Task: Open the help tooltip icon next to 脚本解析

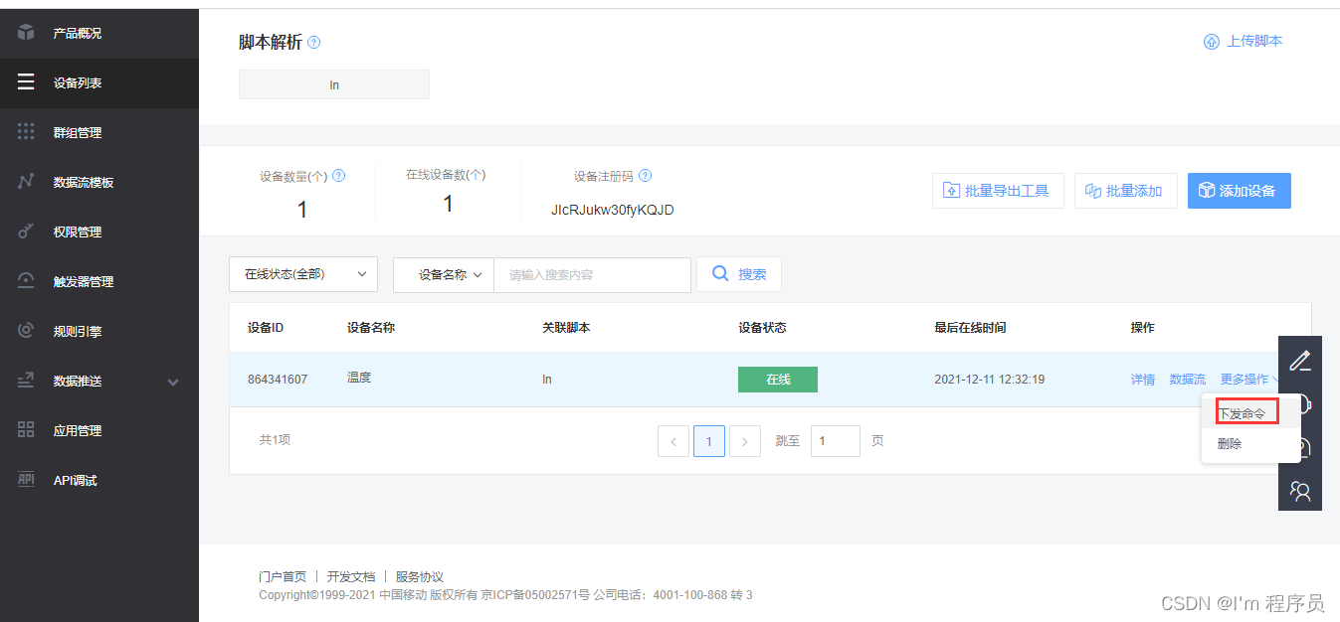Action: [313, 43]
